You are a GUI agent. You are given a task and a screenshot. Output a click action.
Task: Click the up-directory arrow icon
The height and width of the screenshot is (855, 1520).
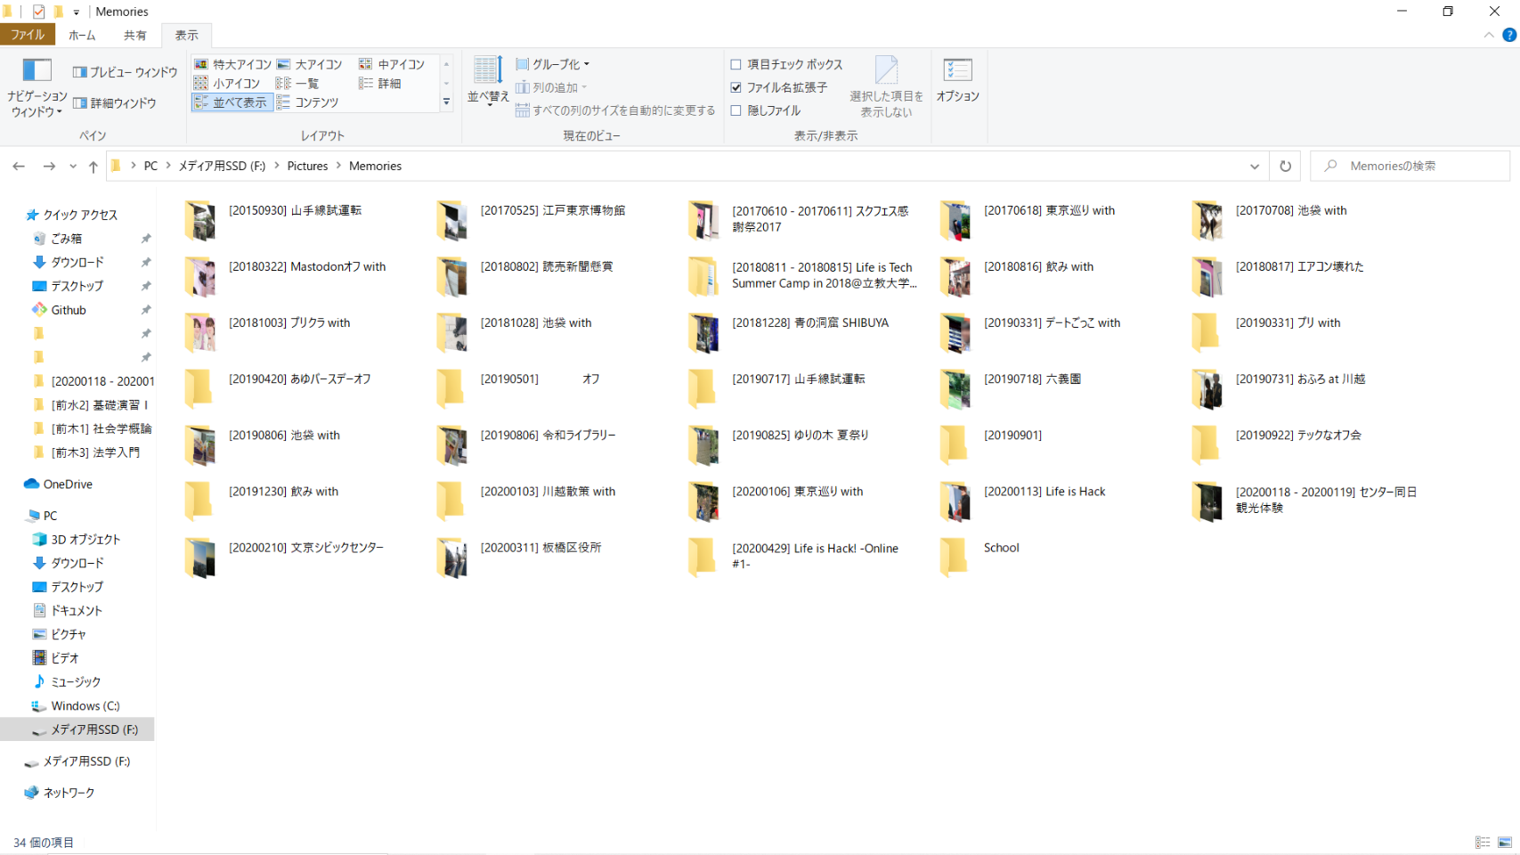[x=93, y=167]
